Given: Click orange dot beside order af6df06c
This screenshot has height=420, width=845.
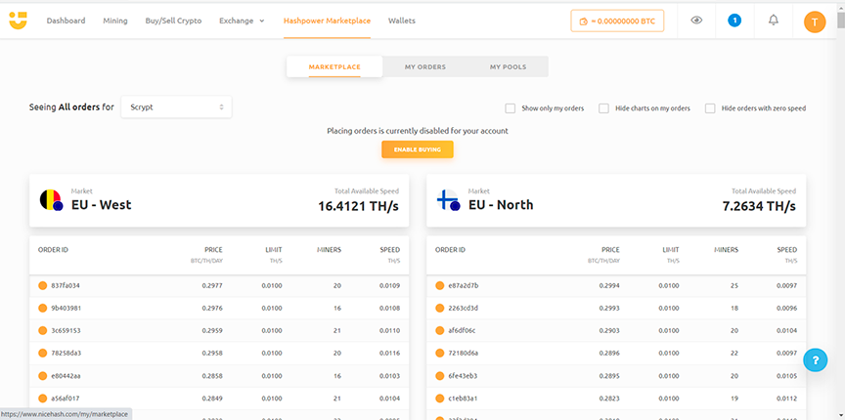Looking at the screenshot, I should point(440,330).
